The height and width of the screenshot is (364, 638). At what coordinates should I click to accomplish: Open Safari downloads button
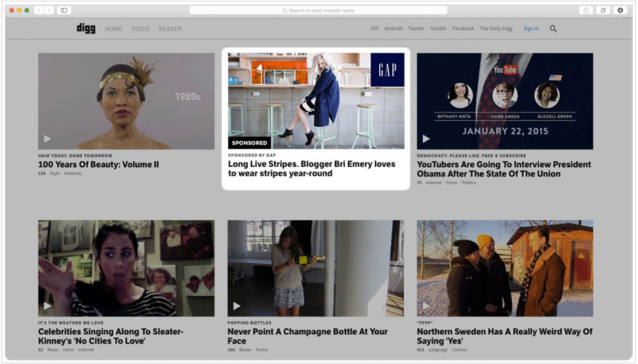[620, 10]
